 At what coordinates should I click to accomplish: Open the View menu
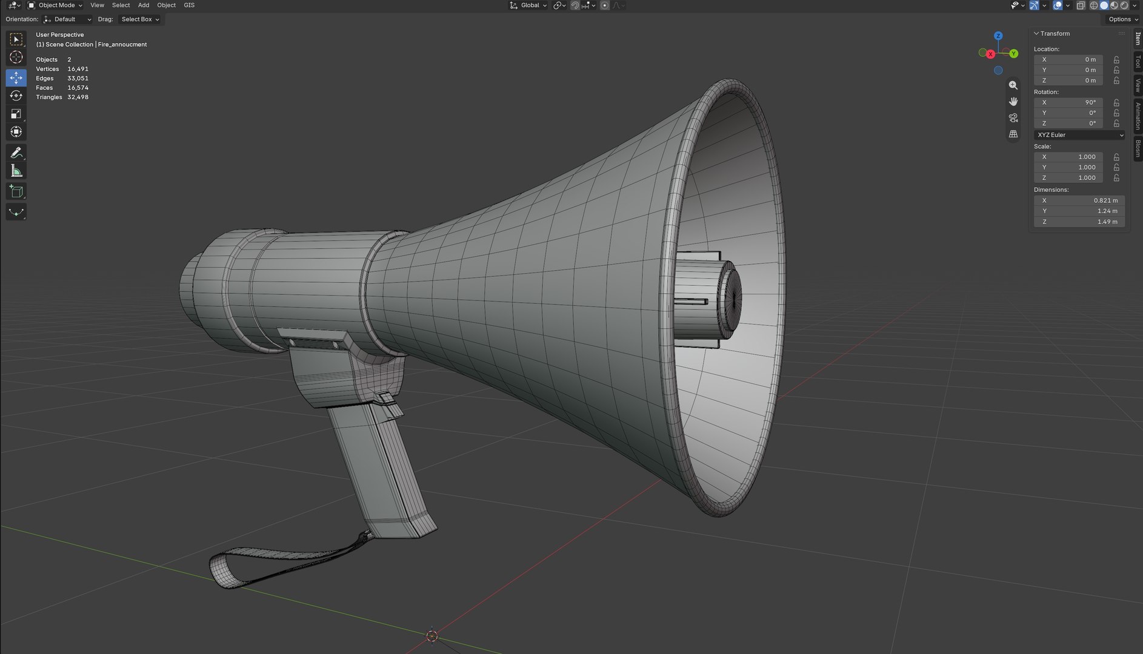97,5
